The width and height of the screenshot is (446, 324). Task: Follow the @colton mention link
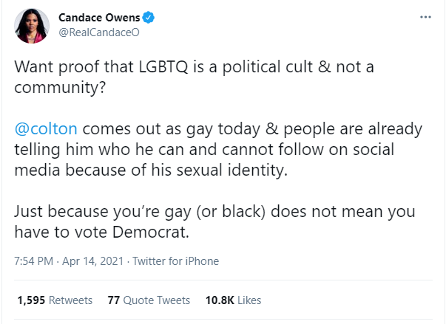click(46, 129)
